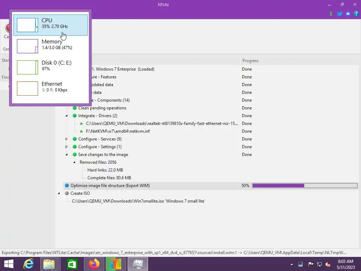Collapse the Create ISO node
This screenshot has width=361, height=271.
(x=59, y=193)
